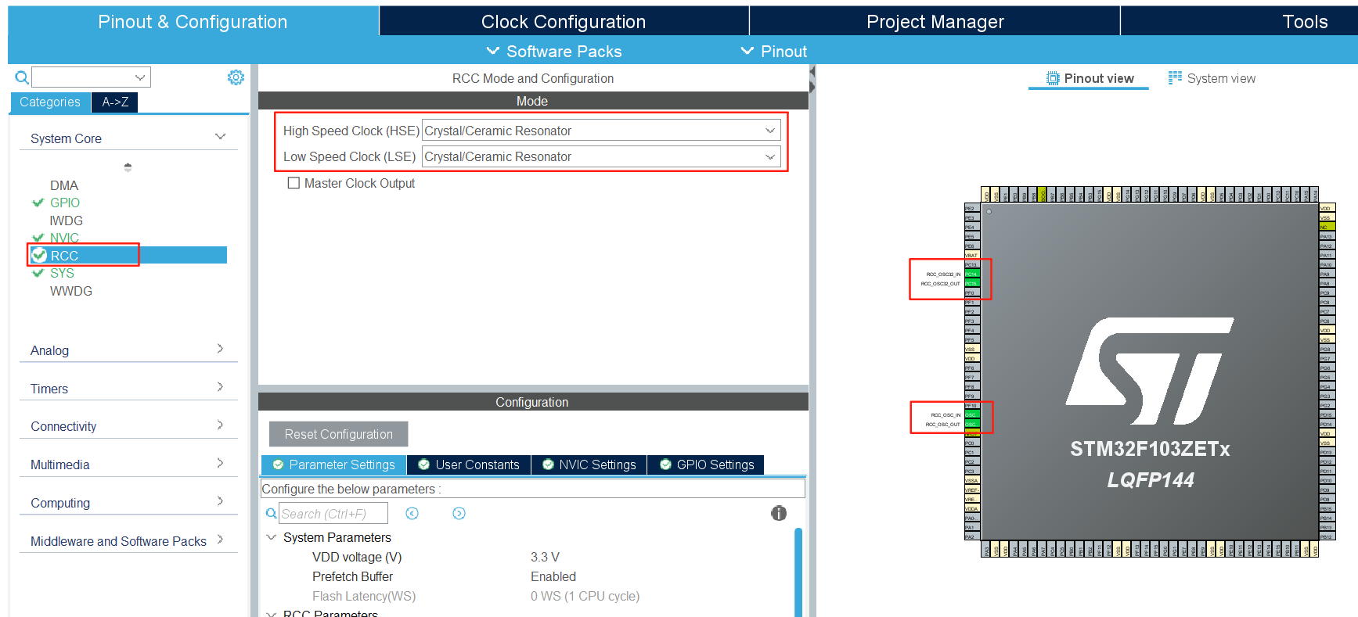Collapse the System Parameters tree node
This screenshot has width=1358, height=617.
[272, 537]
